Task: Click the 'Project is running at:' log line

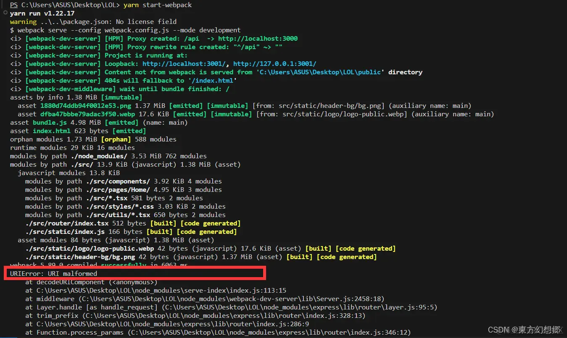Action: coord(99,55)
